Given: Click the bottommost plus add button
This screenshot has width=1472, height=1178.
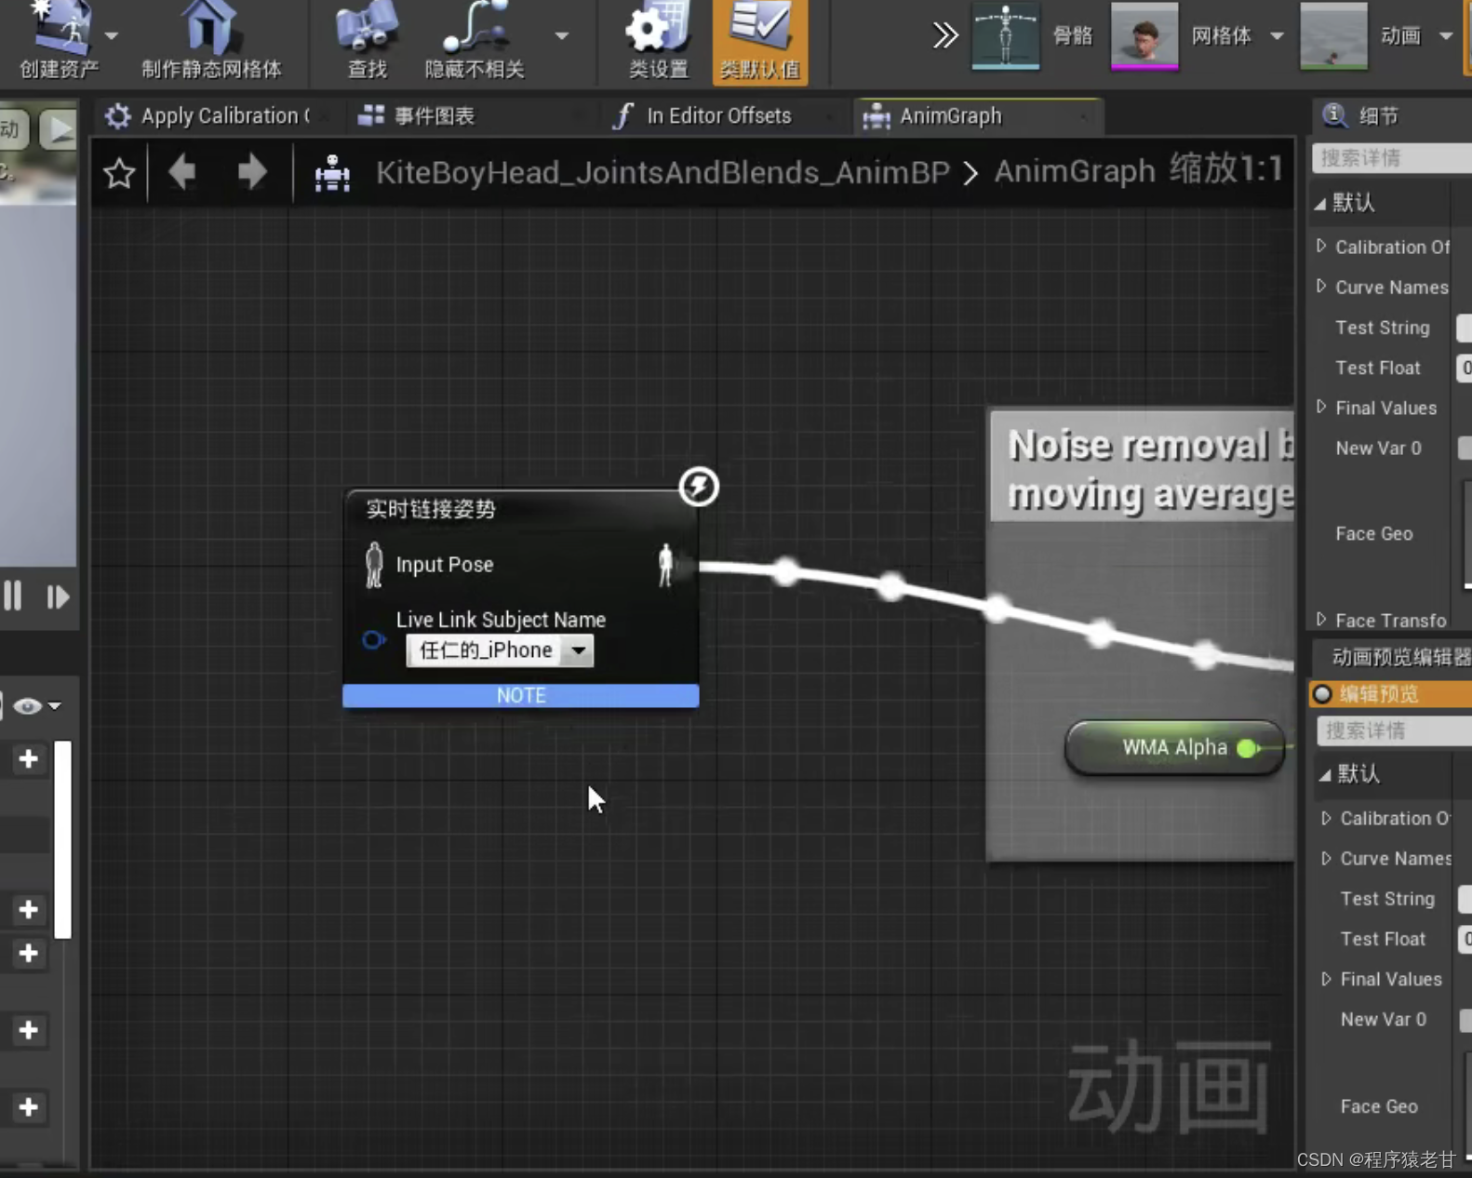Looking at the screenshot, I should pyautogui.click(x=28, y=1107).
